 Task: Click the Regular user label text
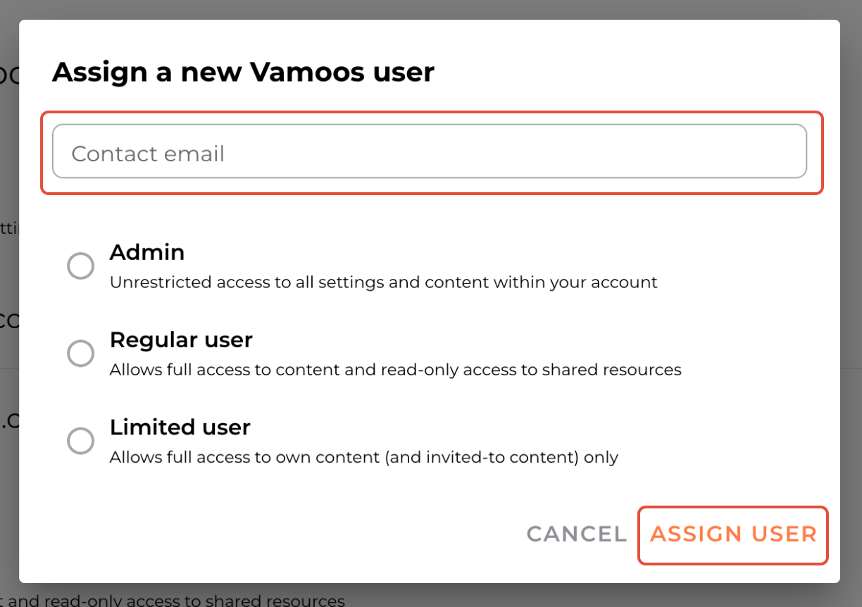(x=181, y=339)
